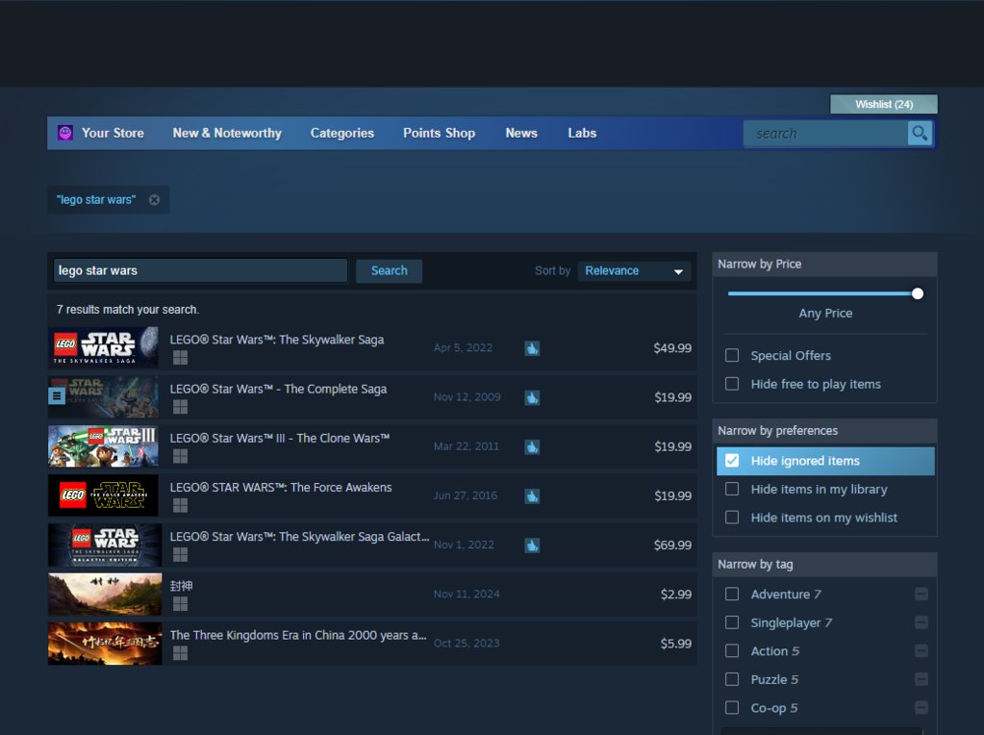This screenshot has width=984, height=735.
Task: Click the Windows icon under The Complete Saga
Action: coord(180,407)
